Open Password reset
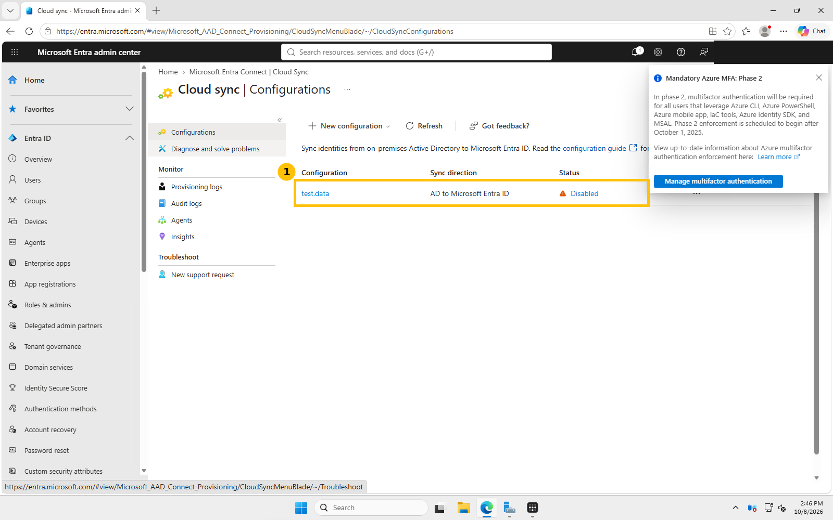 tap(46, 450)
